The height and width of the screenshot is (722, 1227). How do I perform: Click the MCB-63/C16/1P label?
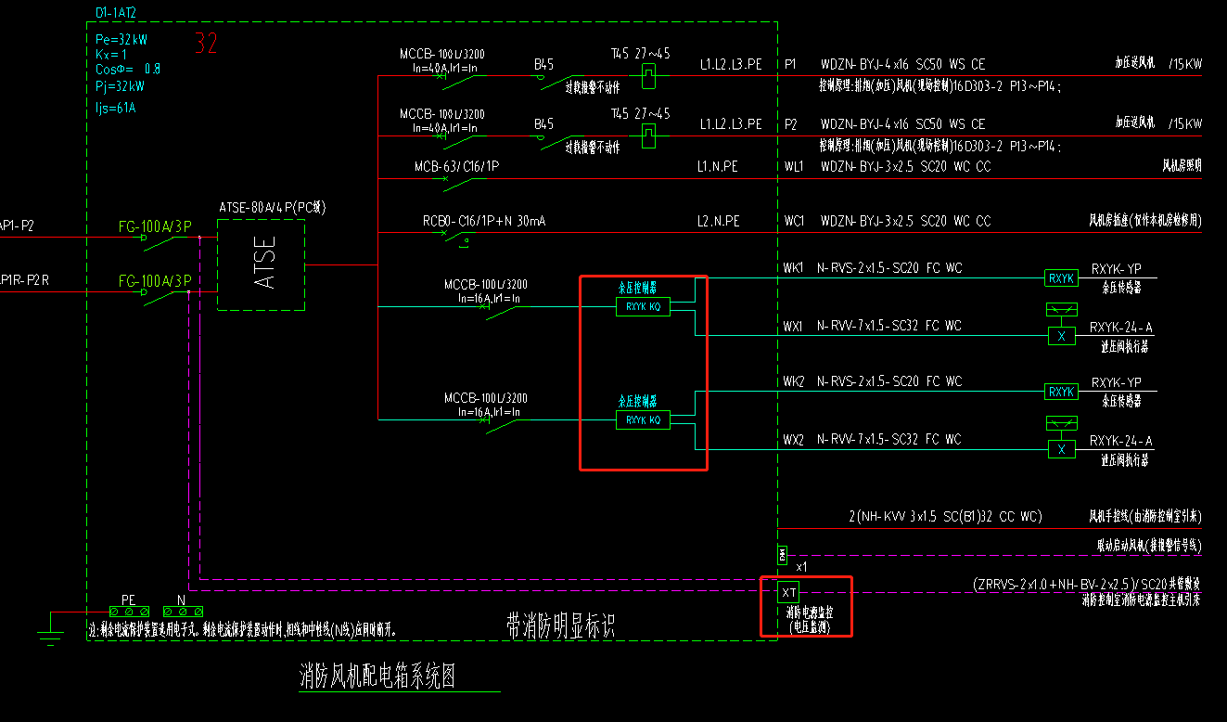pyautogui.click(x=456, y=166)
